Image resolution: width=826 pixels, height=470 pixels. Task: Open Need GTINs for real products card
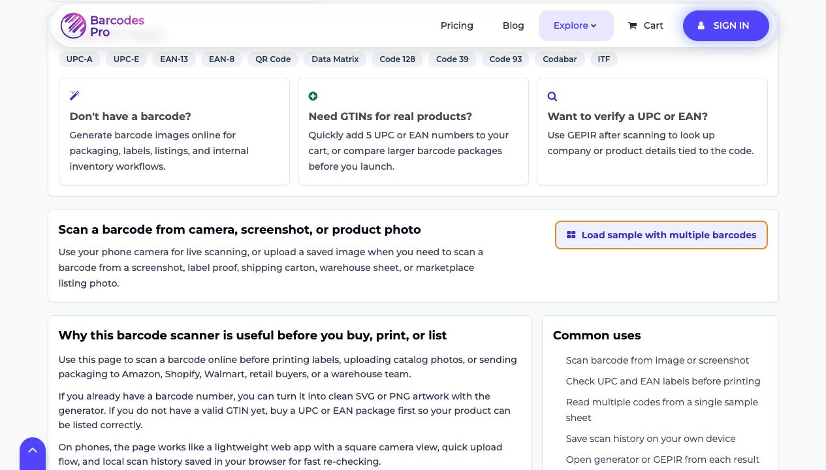pos(413,132)
